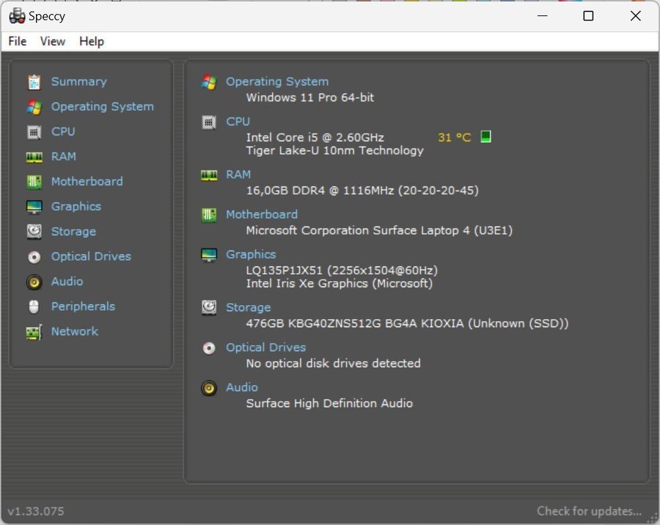Open the File menu

click(17, 41)
